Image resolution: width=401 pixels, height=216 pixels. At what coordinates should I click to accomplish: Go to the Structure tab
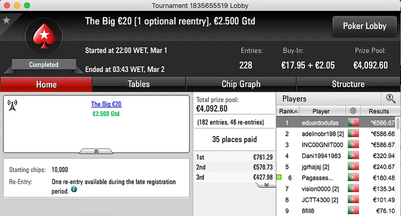(348, 84)
